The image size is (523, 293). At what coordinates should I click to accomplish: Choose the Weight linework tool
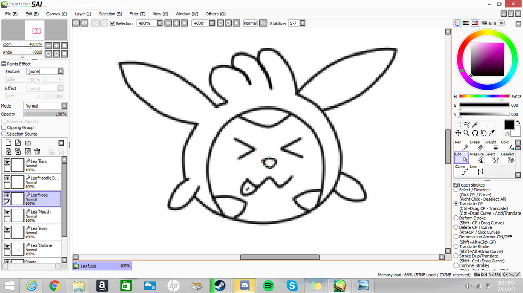click(x=492, y=145)
